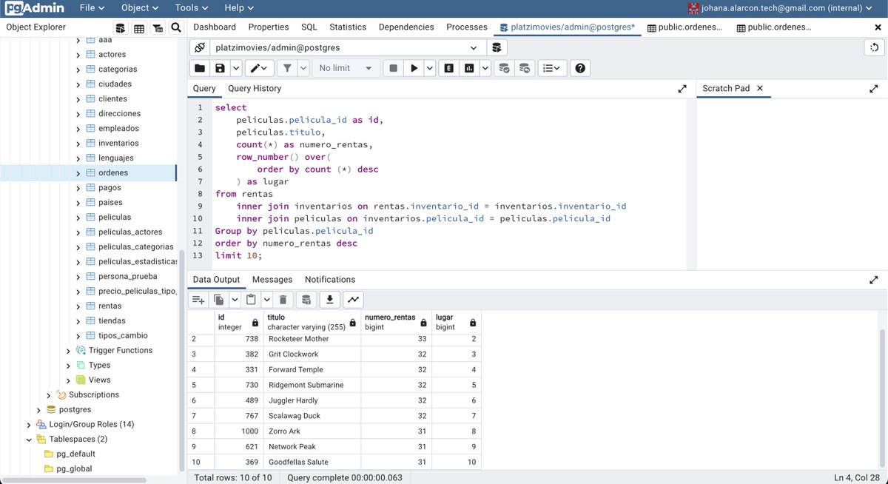Image resolution: width=888 pixels, height=484 pixels.
Task: Click the Paste clipboard icon in Data Output
Action: pos(251,300)
